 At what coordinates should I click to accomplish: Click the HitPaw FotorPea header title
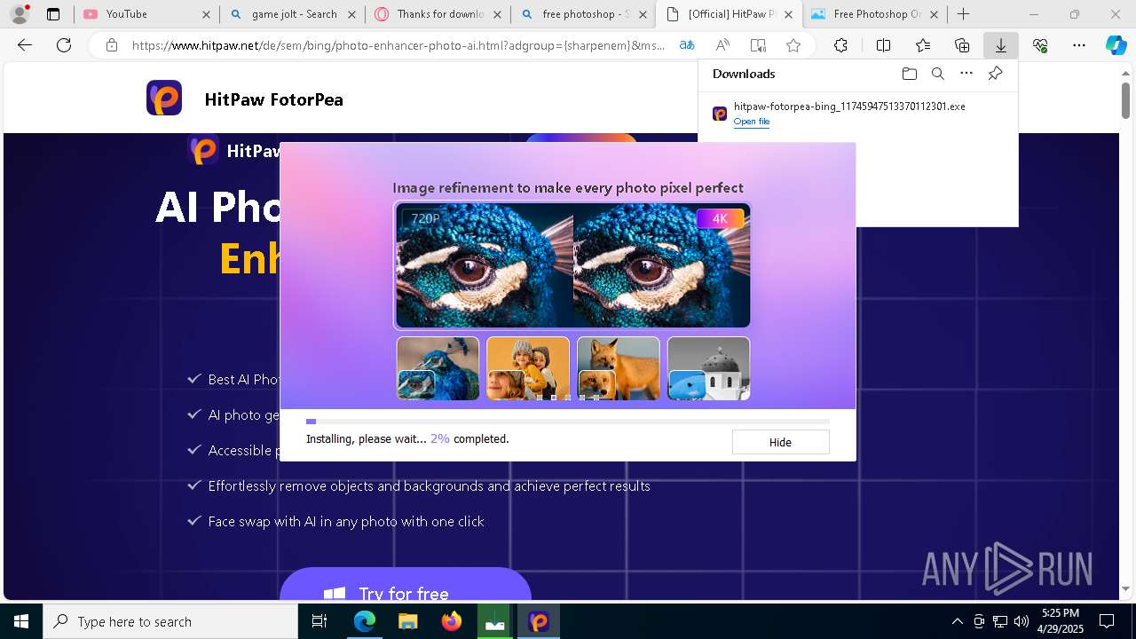[x=273, y=99]
